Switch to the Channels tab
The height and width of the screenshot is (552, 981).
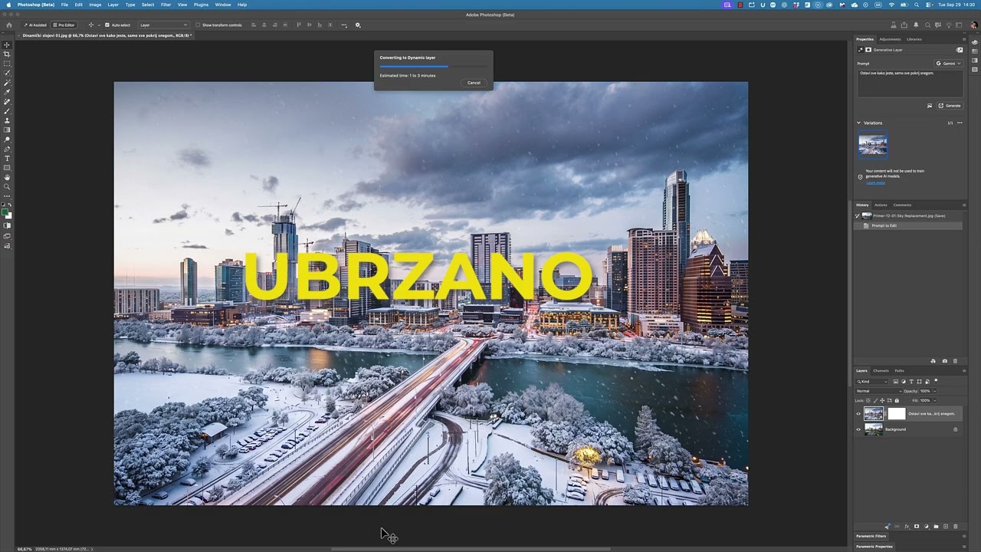tap(881, 371)
